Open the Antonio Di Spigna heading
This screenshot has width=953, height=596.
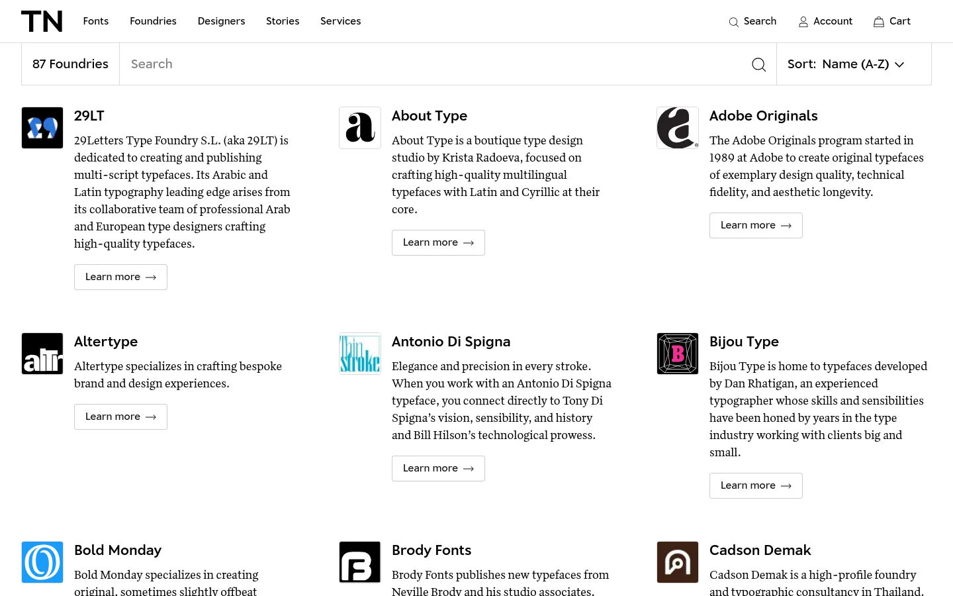[451, 342]
